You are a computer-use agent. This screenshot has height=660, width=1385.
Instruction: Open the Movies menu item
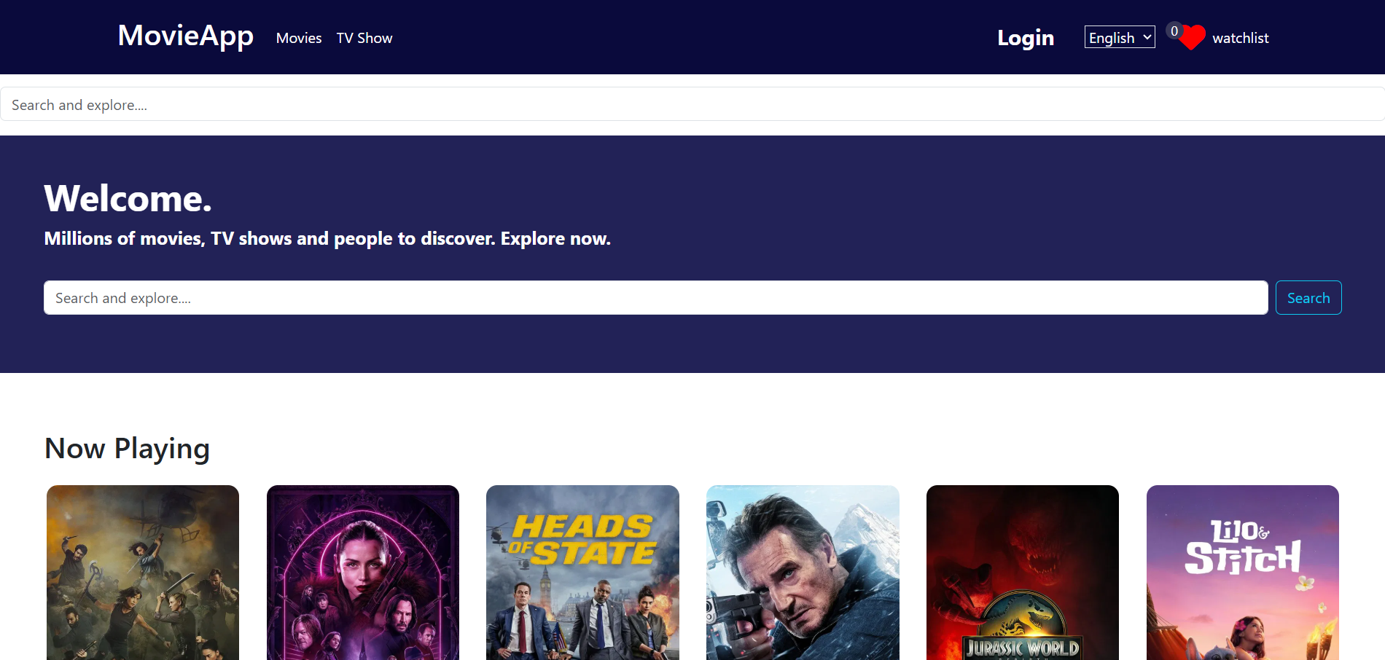(x=299, y=38)
